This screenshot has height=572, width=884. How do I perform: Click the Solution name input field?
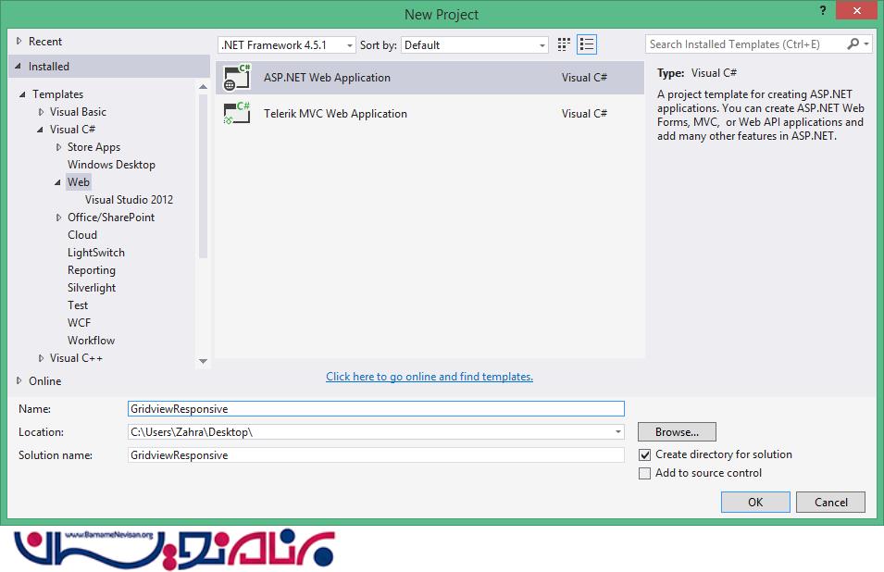click(x=376, y=455)
